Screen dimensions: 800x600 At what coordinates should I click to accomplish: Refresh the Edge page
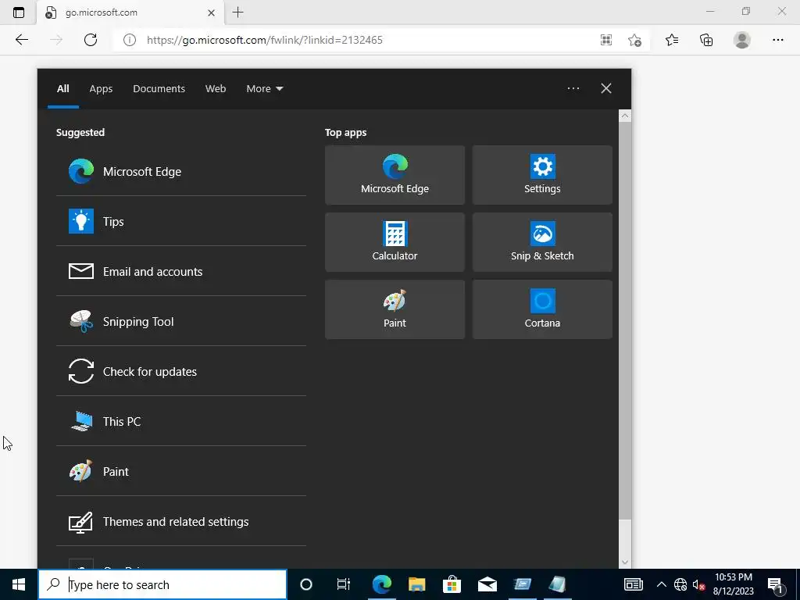click(91, 40)
